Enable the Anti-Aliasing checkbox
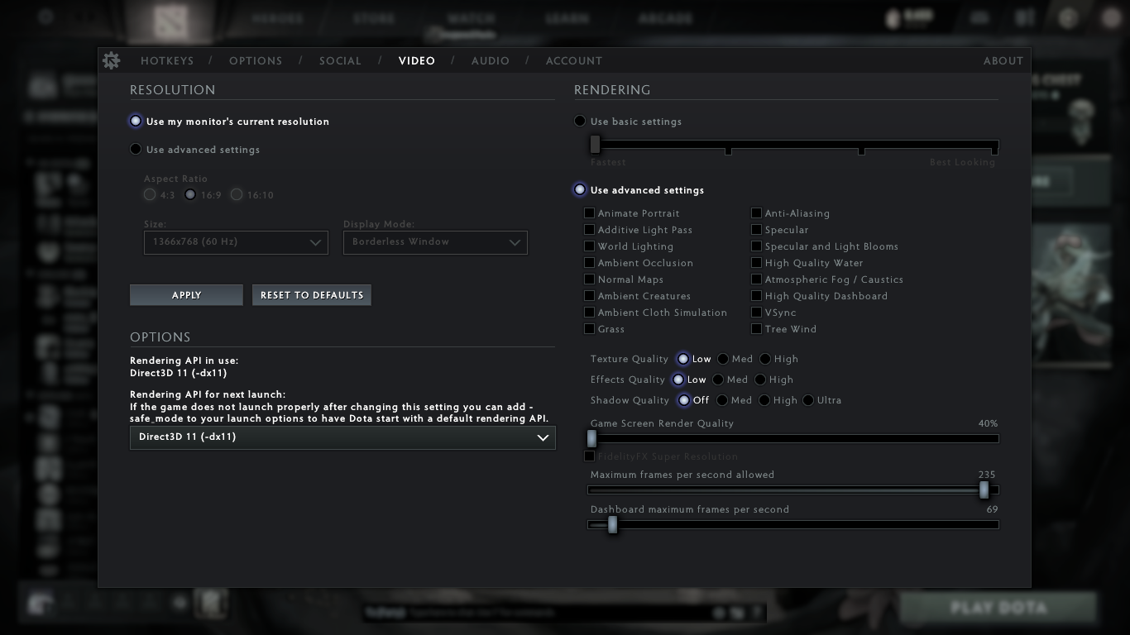Image resolution: width=1130 pixels, height=635 pixels. (756, 212)
